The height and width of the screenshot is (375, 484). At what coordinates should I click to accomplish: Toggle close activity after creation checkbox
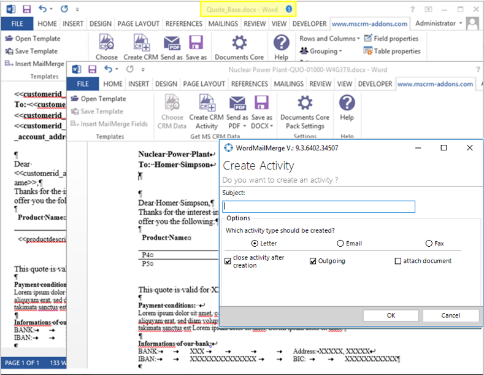[x=228, y=261]
